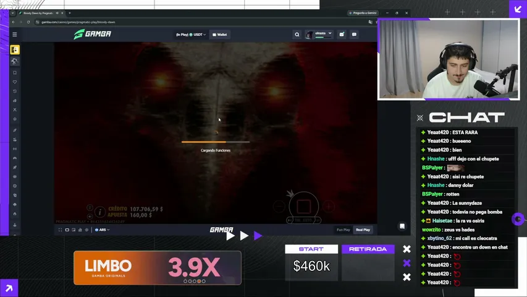Toggle theater mode icon under game
This screenshot has height=297, width=527.
[67, 230]
